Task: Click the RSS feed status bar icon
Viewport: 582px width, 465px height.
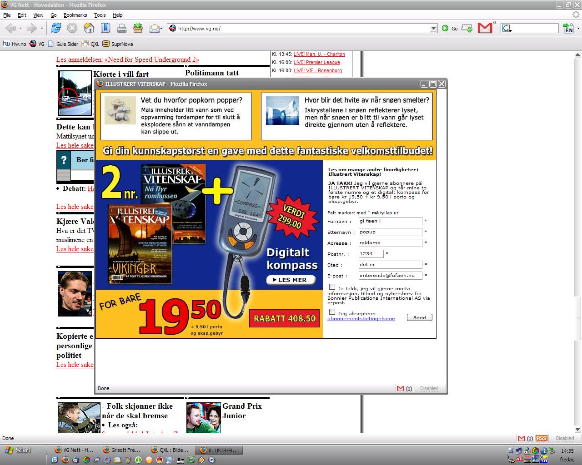Action: (541, 438)
